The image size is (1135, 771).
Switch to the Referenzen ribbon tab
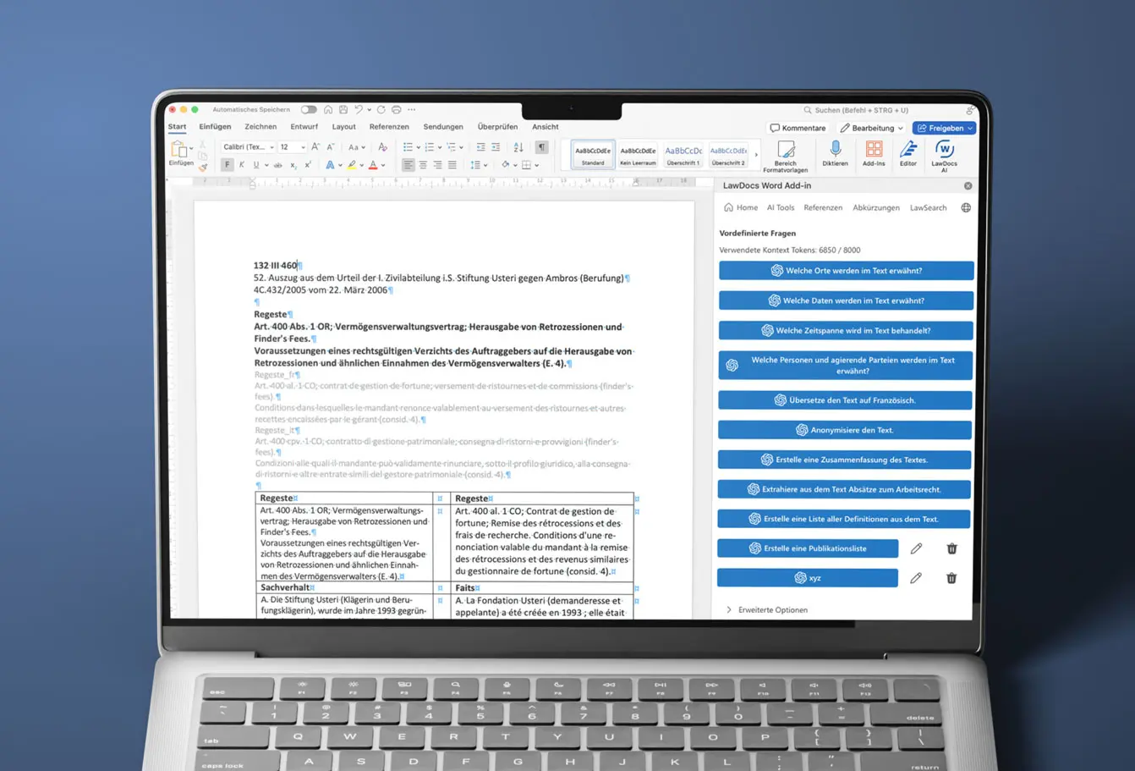[x=389, y=127]
